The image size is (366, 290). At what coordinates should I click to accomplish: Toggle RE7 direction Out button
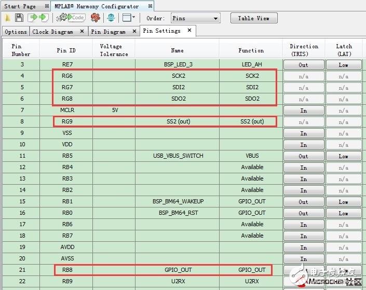click(x=303, y=65)
